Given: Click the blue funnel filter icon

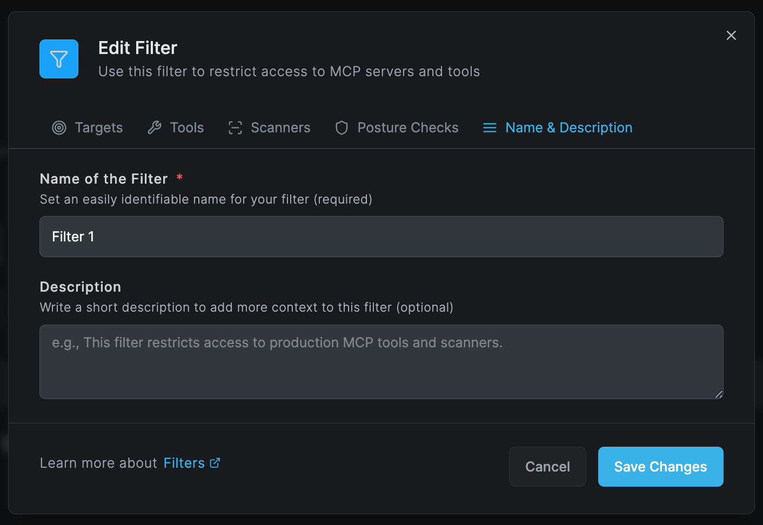Looking at the screenshot, I should click(58, 59).
